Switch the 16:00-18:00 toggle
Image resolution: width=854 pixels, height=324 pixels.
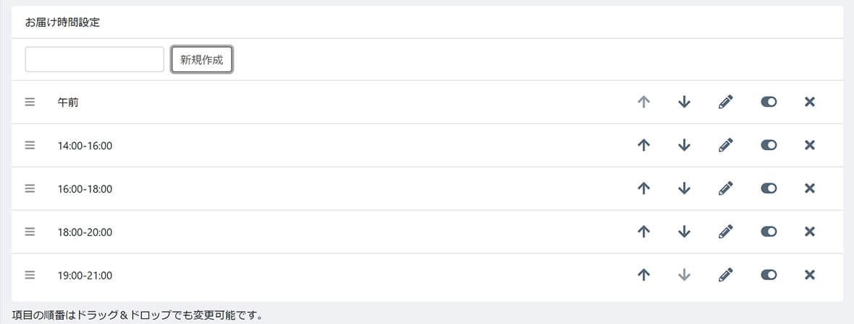point(769,189)
